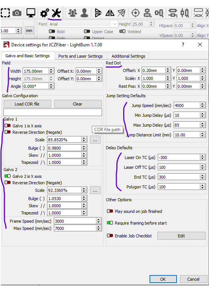Enable Play sound on job finished
The height and width of the screenshot is (286, 209).
click(x=110, y=211)
